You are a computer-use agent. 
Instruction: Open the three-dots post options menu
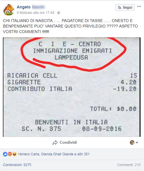[x=139, y=6]
